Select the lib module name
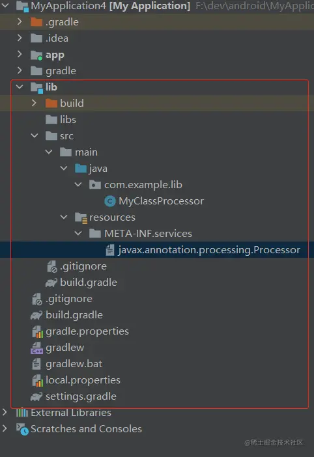The height and width of the screenshot is (457, 314). click(51, 87)
